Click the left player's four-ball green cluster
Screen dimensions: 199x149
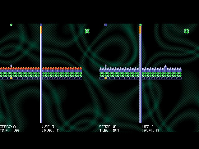pos(87,31)
